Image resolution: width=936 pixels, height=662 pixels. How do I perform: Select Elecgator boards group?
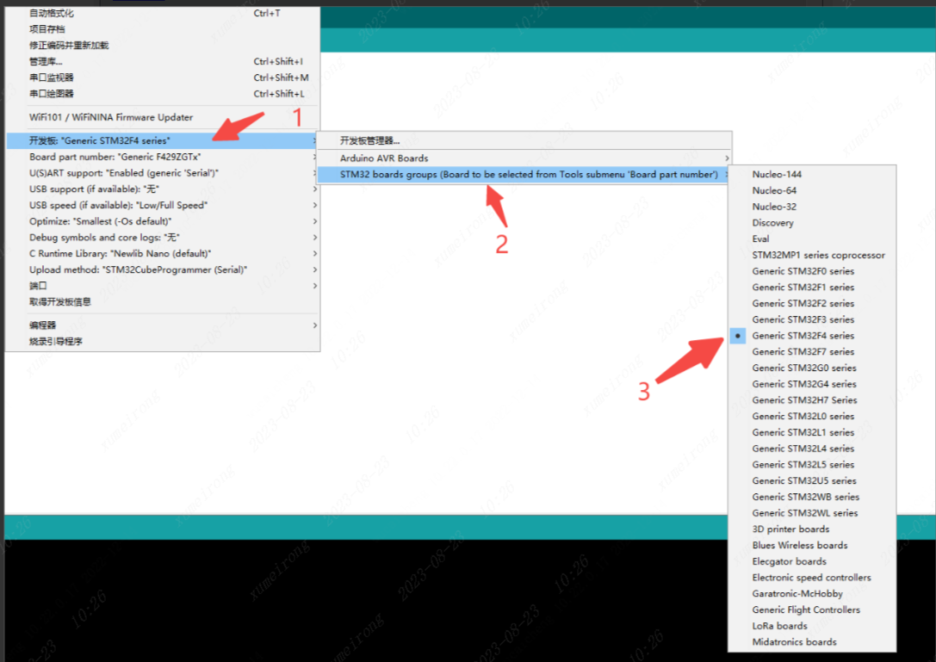pyautogui.click(x=812, y=561)
